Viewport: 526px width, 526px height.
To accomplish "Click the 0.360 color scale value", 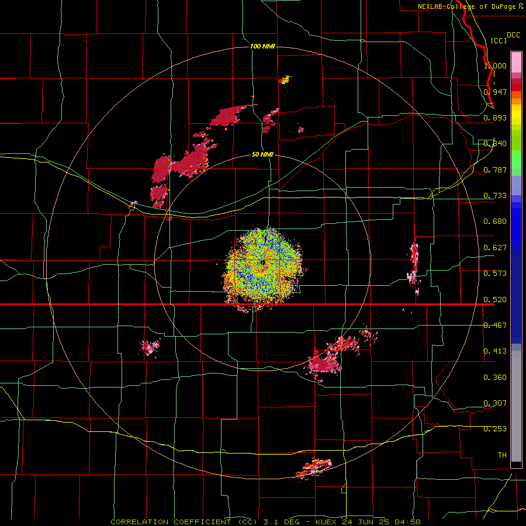I will (495, 378).
